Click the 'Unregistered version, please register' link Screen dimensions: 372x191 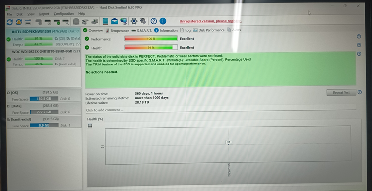coord(210,21)
